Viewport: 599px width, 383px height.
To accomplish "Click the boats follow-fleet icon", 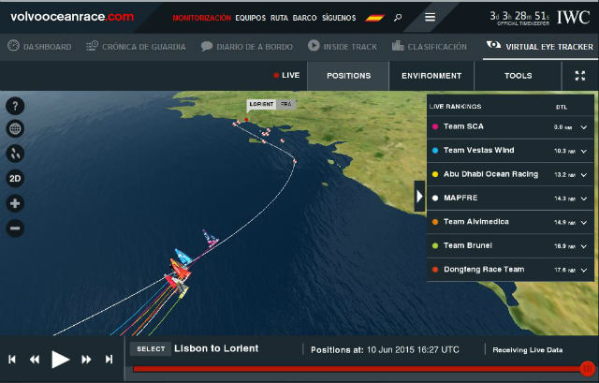I will point(15,154).
